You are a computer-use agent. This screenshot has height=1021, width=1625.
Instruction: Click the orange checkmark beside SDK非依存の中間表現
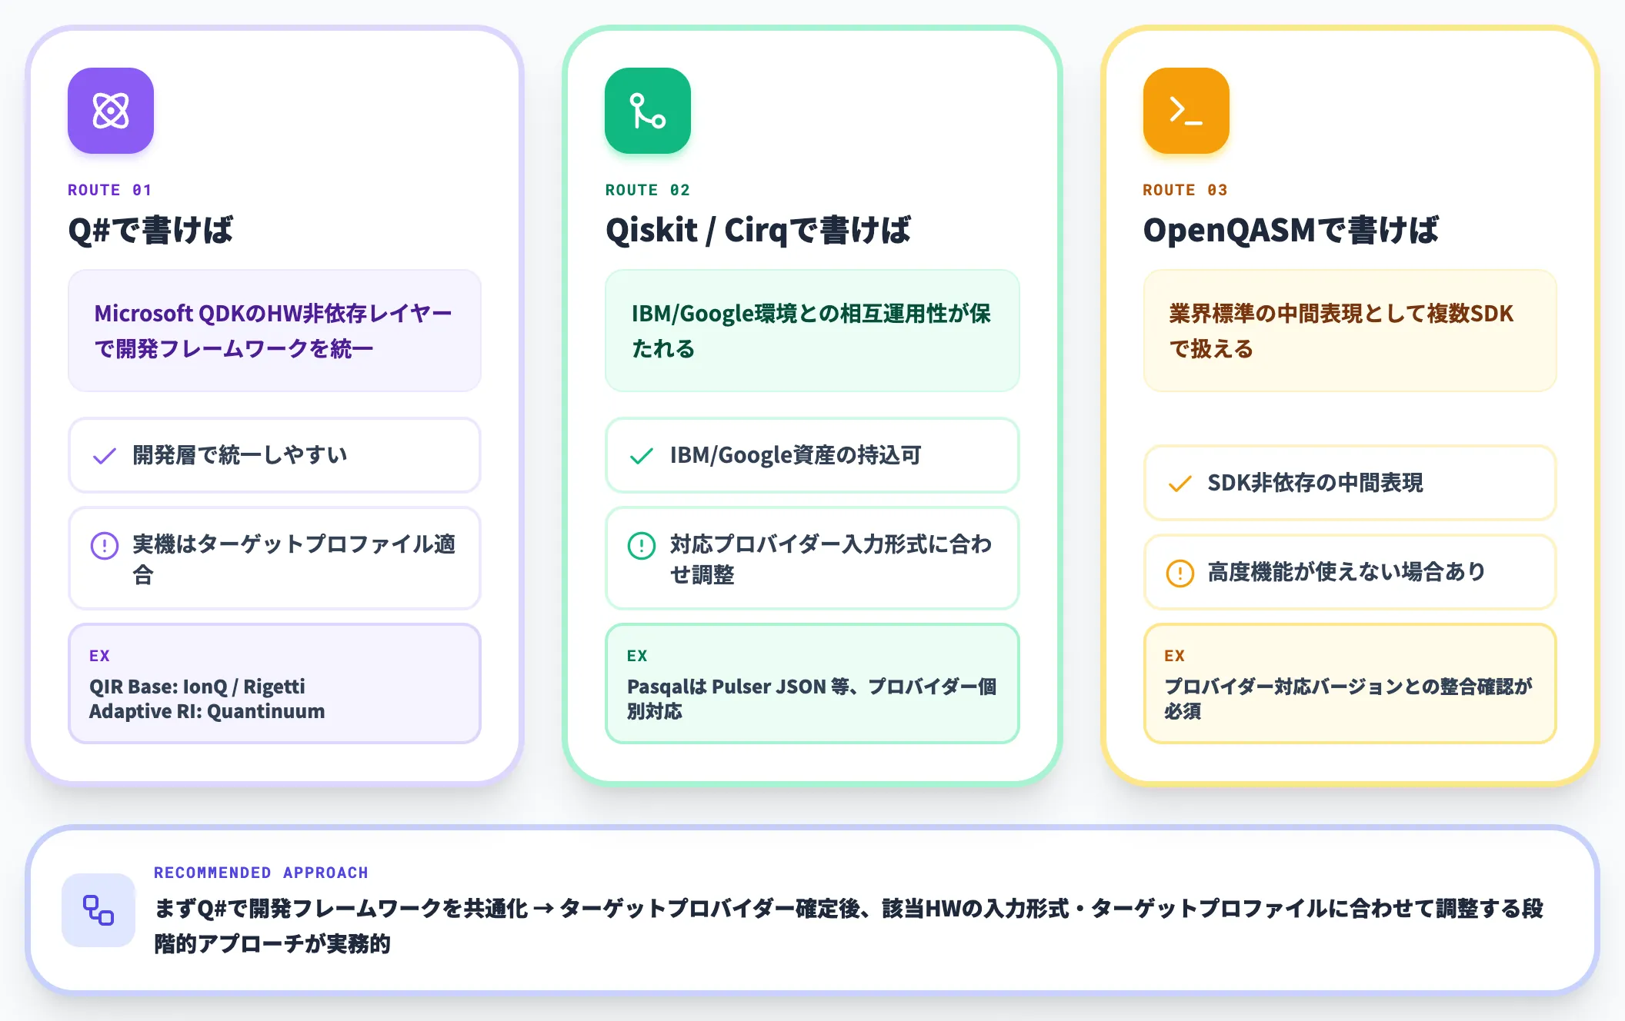point(1180,484)
